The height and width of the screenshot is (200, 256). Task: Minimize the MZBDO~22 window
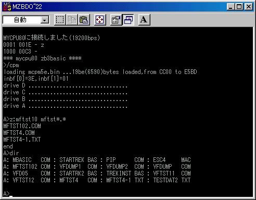click(x=231, y=7)
